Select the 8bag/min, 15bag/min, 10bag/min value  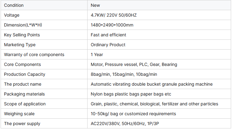click(124, 74)
